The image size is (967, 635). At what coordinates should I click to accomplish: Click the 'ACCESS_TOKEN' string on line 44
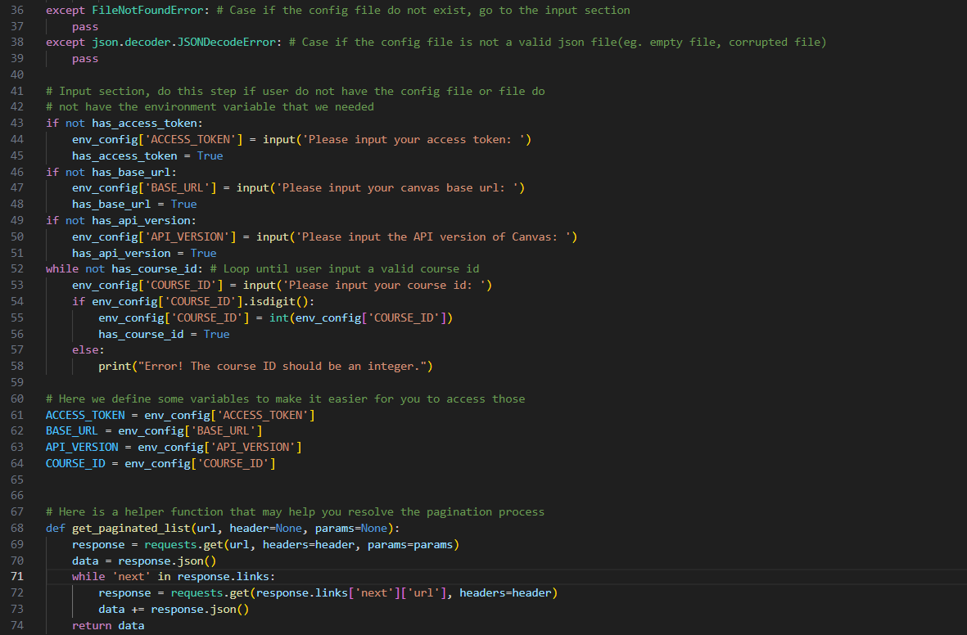[x=192, y=139]
